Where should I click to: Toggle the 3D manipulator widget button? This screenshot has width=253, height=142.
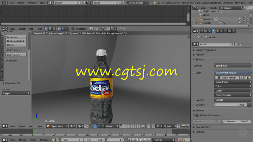91,127
